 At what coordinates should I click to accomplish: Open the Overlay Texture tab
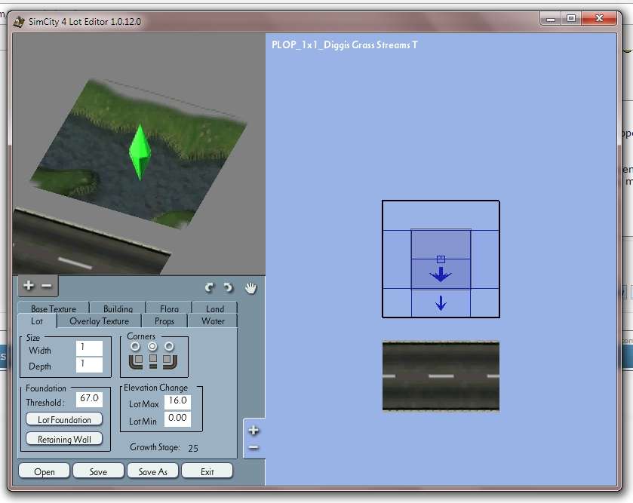click(100, 321)
